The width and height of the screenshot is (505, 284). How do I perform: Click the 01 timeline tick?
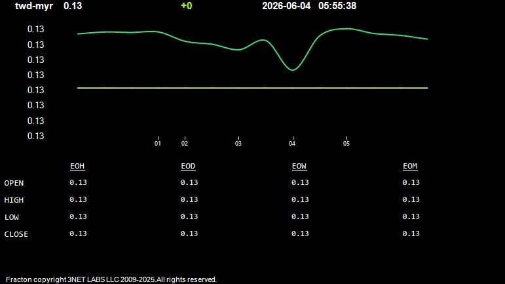click(157, 143)
